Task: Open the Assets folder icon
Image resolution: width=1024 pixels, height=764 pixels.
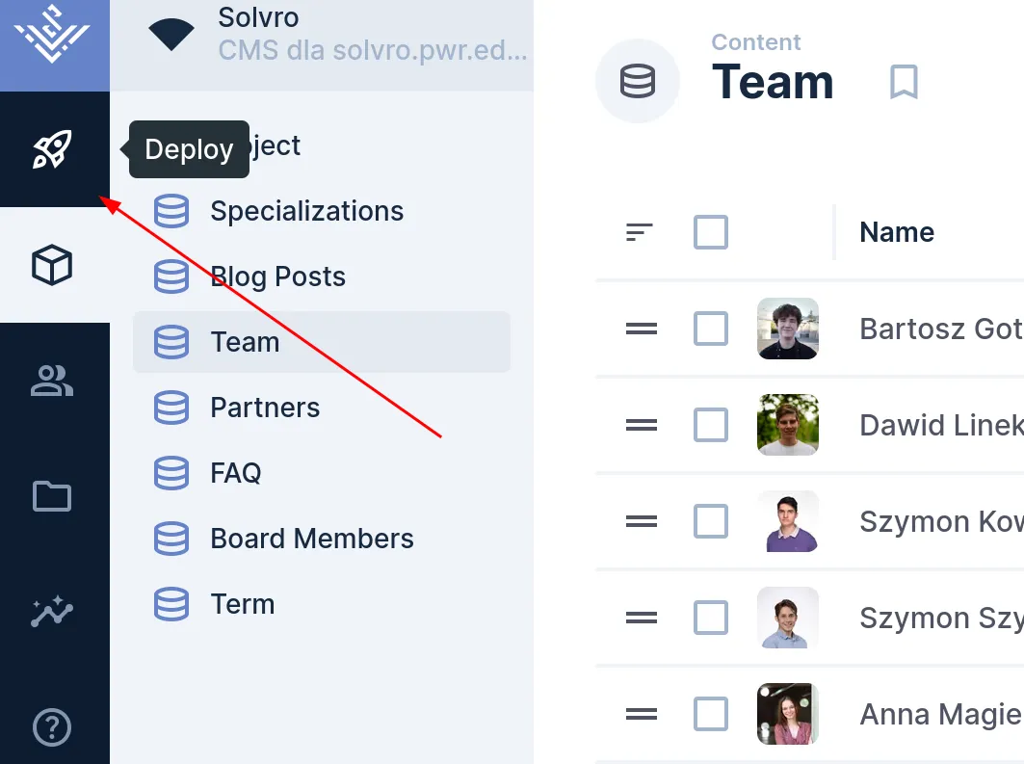Action: [53, 496]
